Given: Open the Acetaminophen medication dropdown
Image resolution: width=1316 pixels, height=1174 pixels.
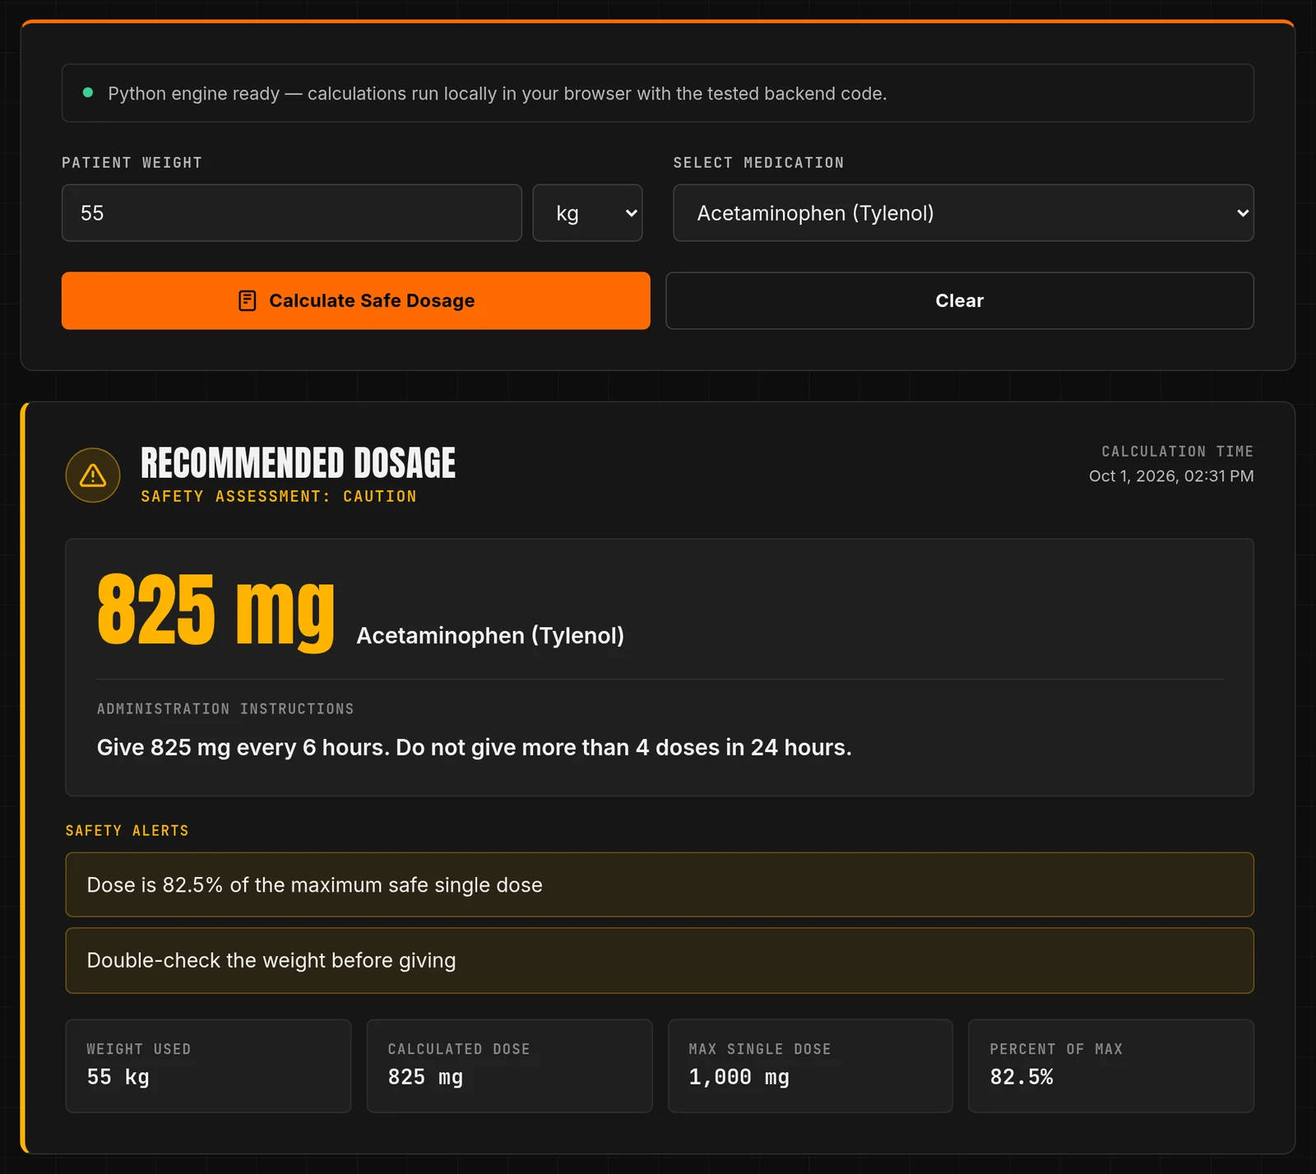Looking at the screenshot, I should pos(963,213).
